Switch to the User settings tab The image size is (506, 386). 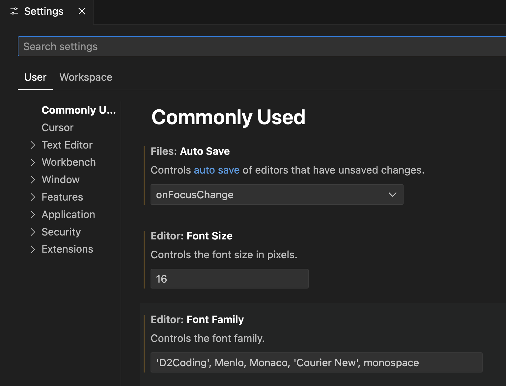coord(35,77)
